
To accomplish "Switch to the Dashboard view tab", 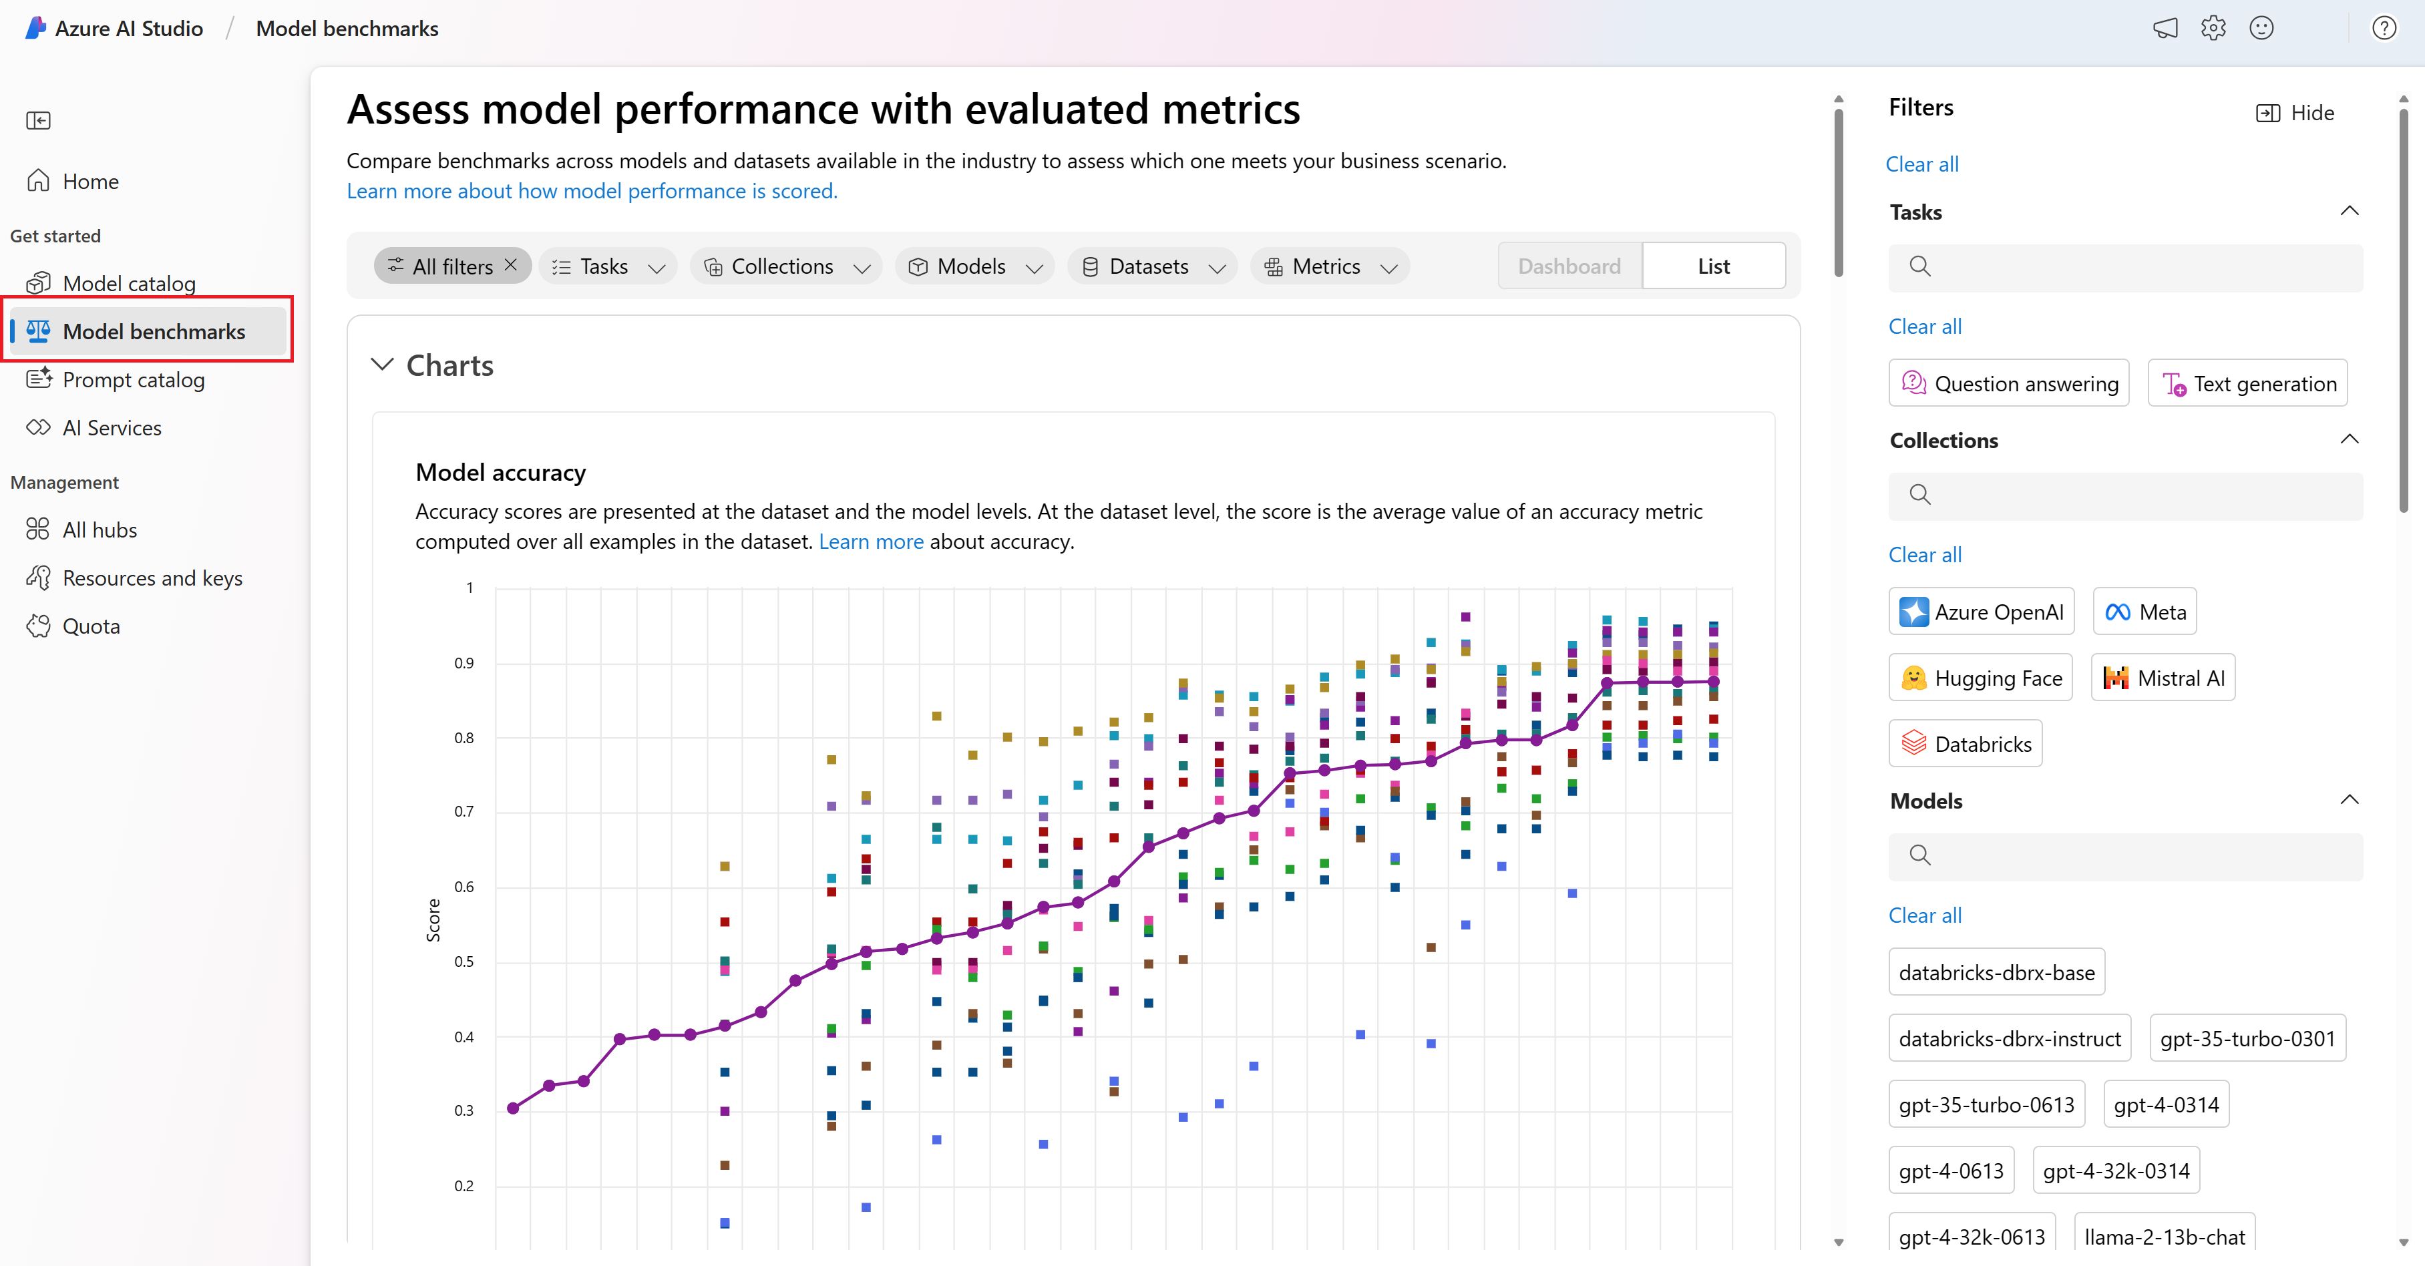I will point(1569,266).
